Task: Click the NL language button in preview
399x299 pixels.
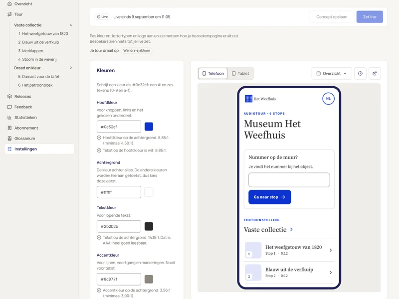Action: click(328, 99)
